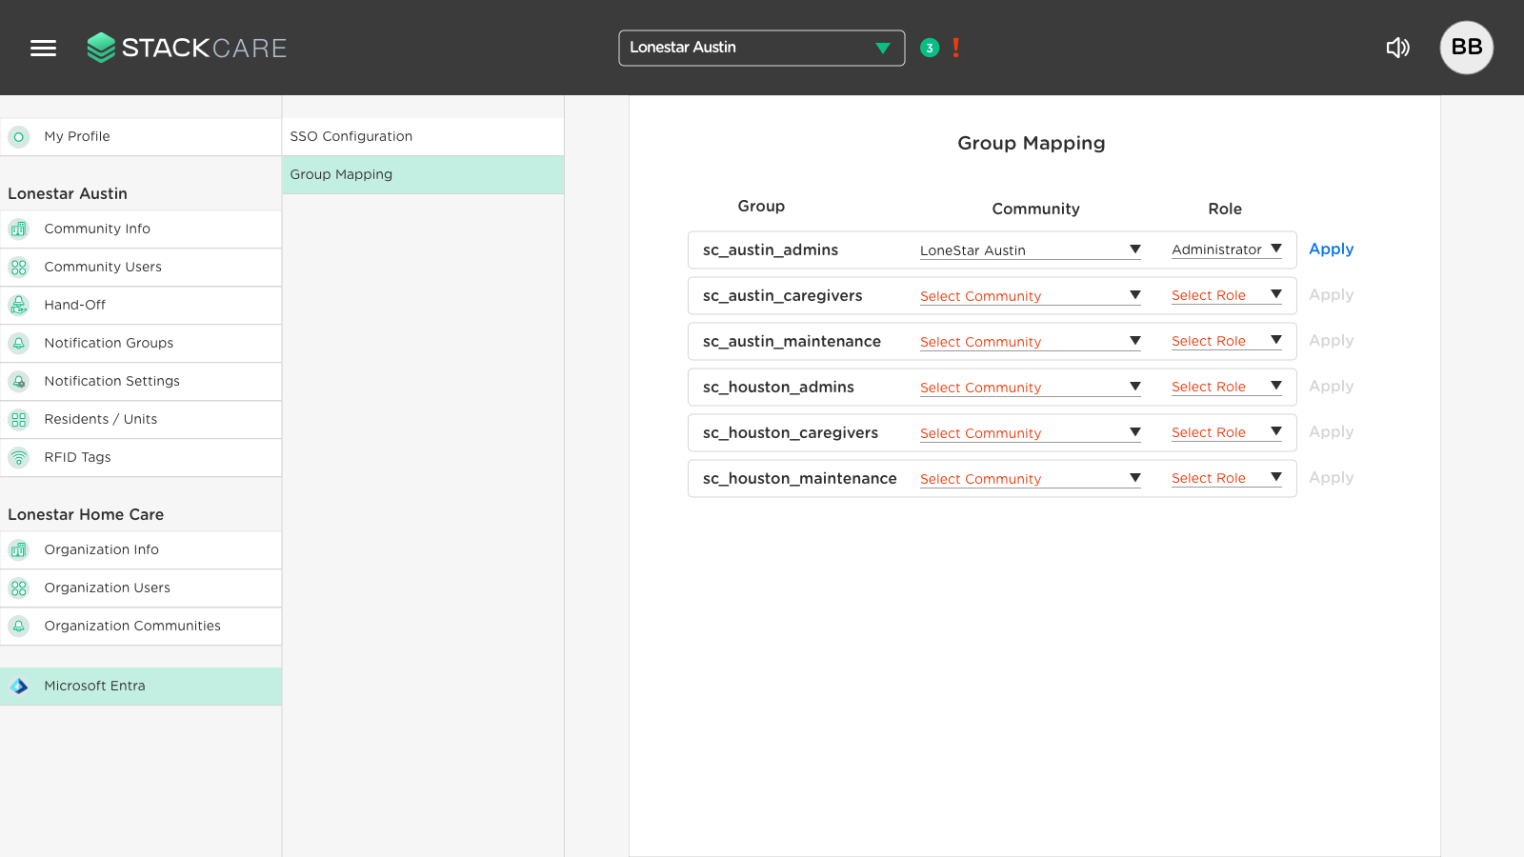Click the RFID Tags wireless icon

[x=18, y=458]
